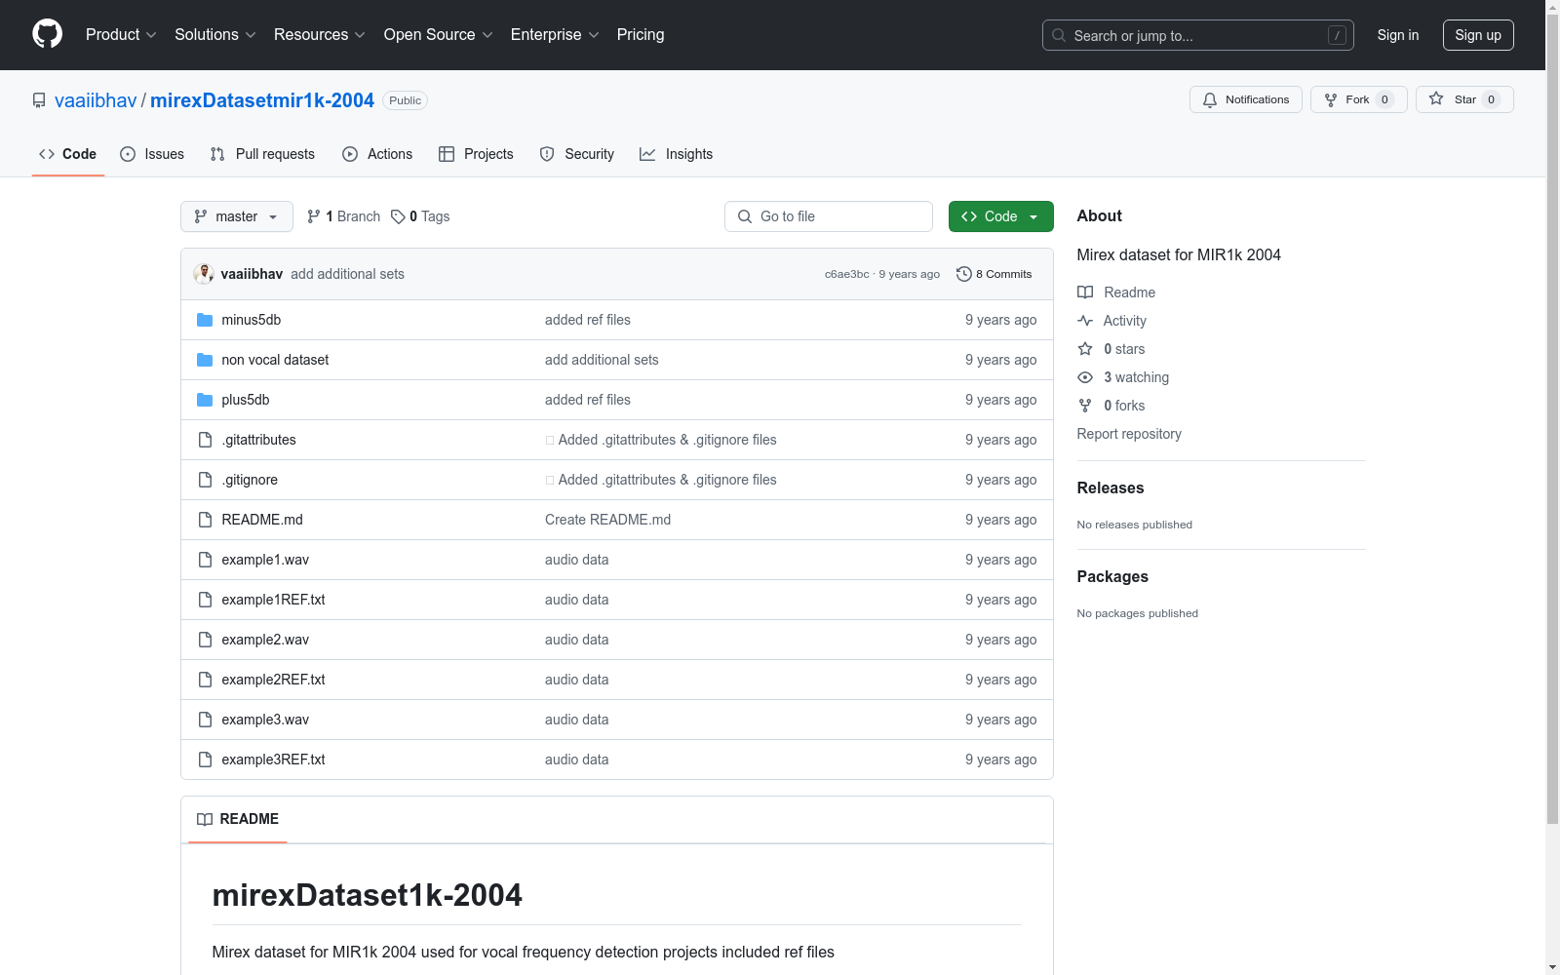Open the example3REF.txt file
1560x975 pixels.
click(273, 760)
